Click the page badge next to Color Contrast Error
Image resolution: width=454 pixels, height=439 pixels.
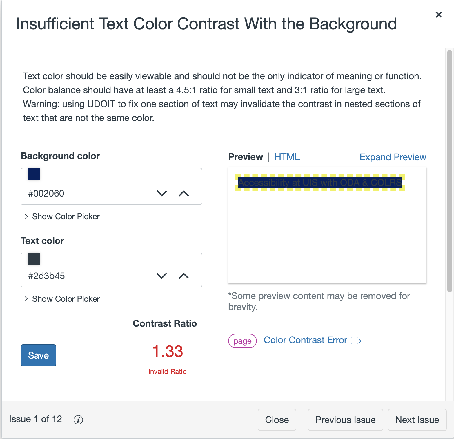[x=242, y=341]
